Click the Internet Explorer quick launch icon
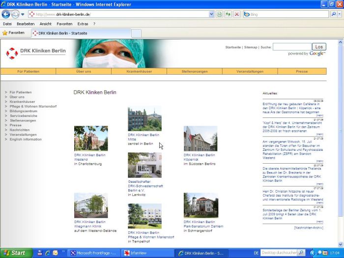Image resolution: width=344 pixels, height=258 pixels. point(47,253)
